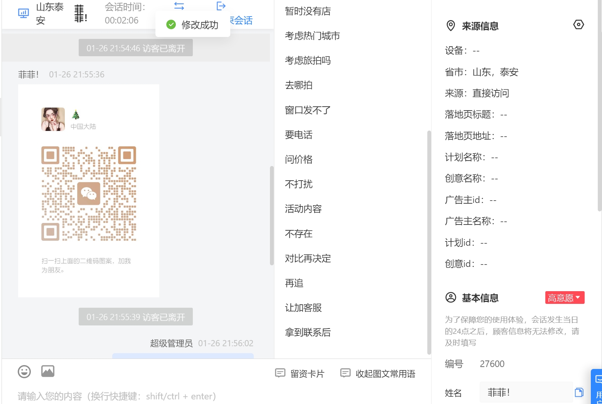Click the 落地页标题 row
The height and width of the screenshot is (404, 602).
tap(476, 114)
